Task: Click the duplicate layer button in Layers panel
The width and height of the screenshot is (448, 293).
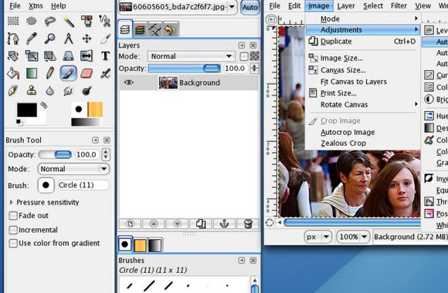Action: (201, 224)
